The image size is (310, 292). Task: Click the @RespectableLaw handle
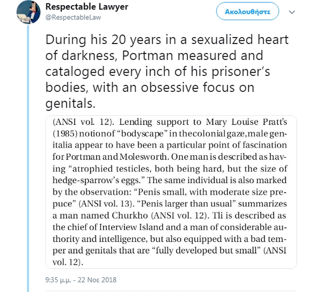point(73,17)
